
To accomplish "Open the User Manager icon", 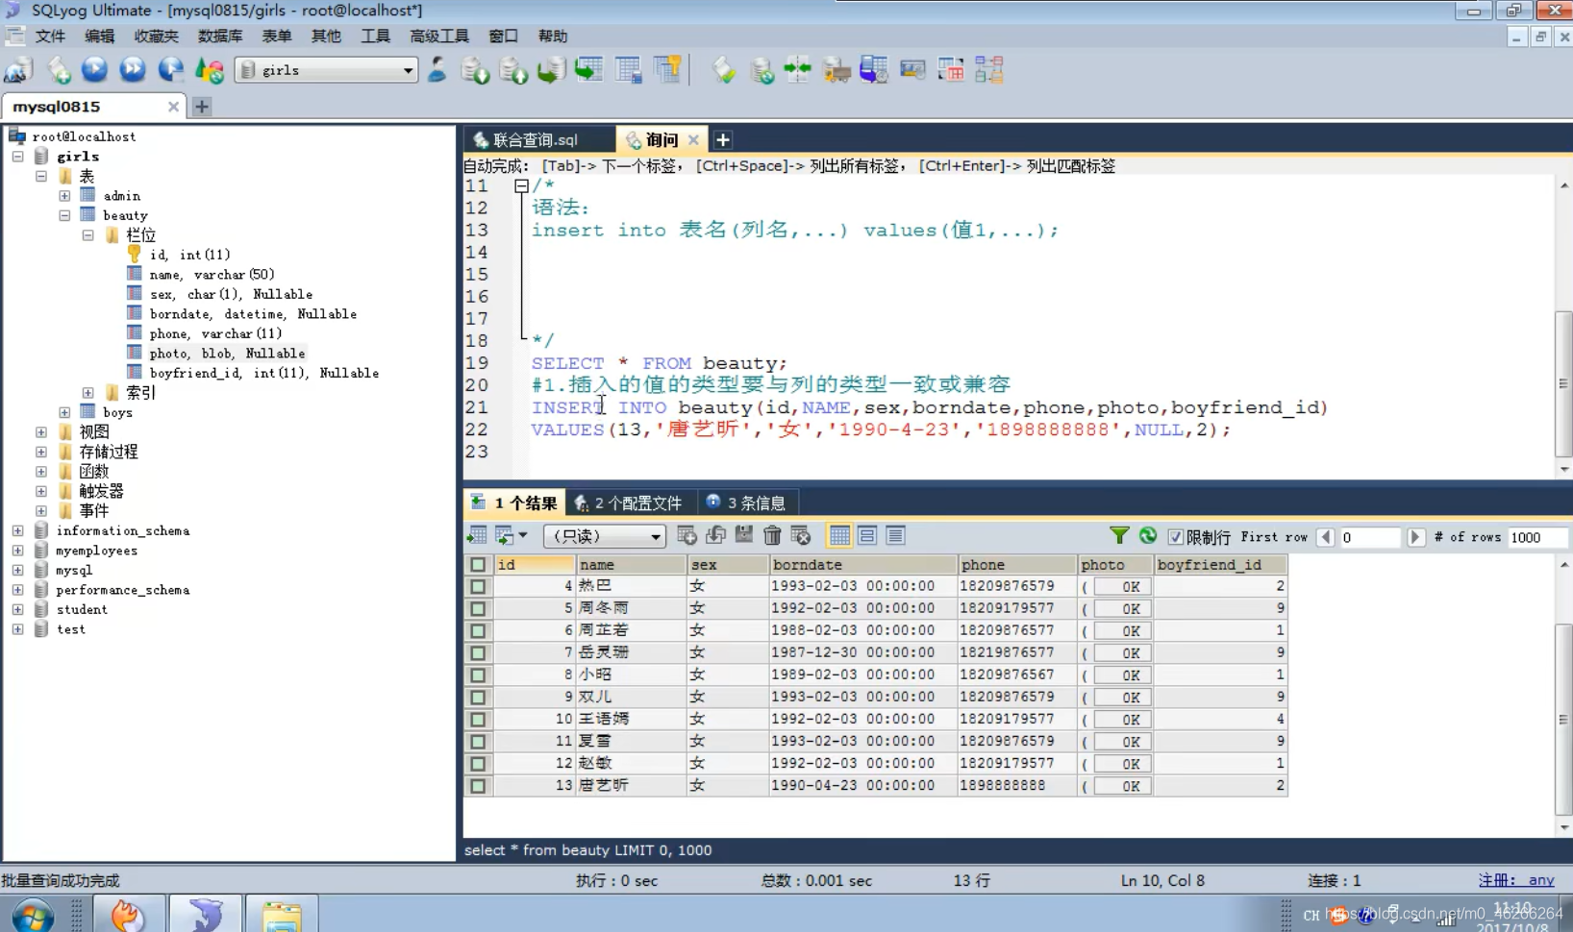I will [437, 69].
